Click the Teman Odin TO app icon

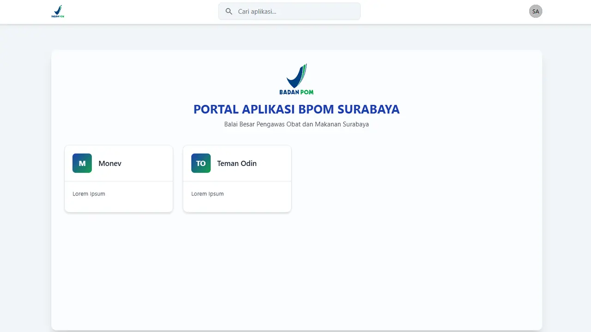[x=201, y=163]
